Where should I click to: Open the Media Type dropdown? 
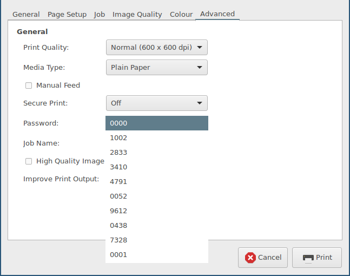(x=157, y=67)
